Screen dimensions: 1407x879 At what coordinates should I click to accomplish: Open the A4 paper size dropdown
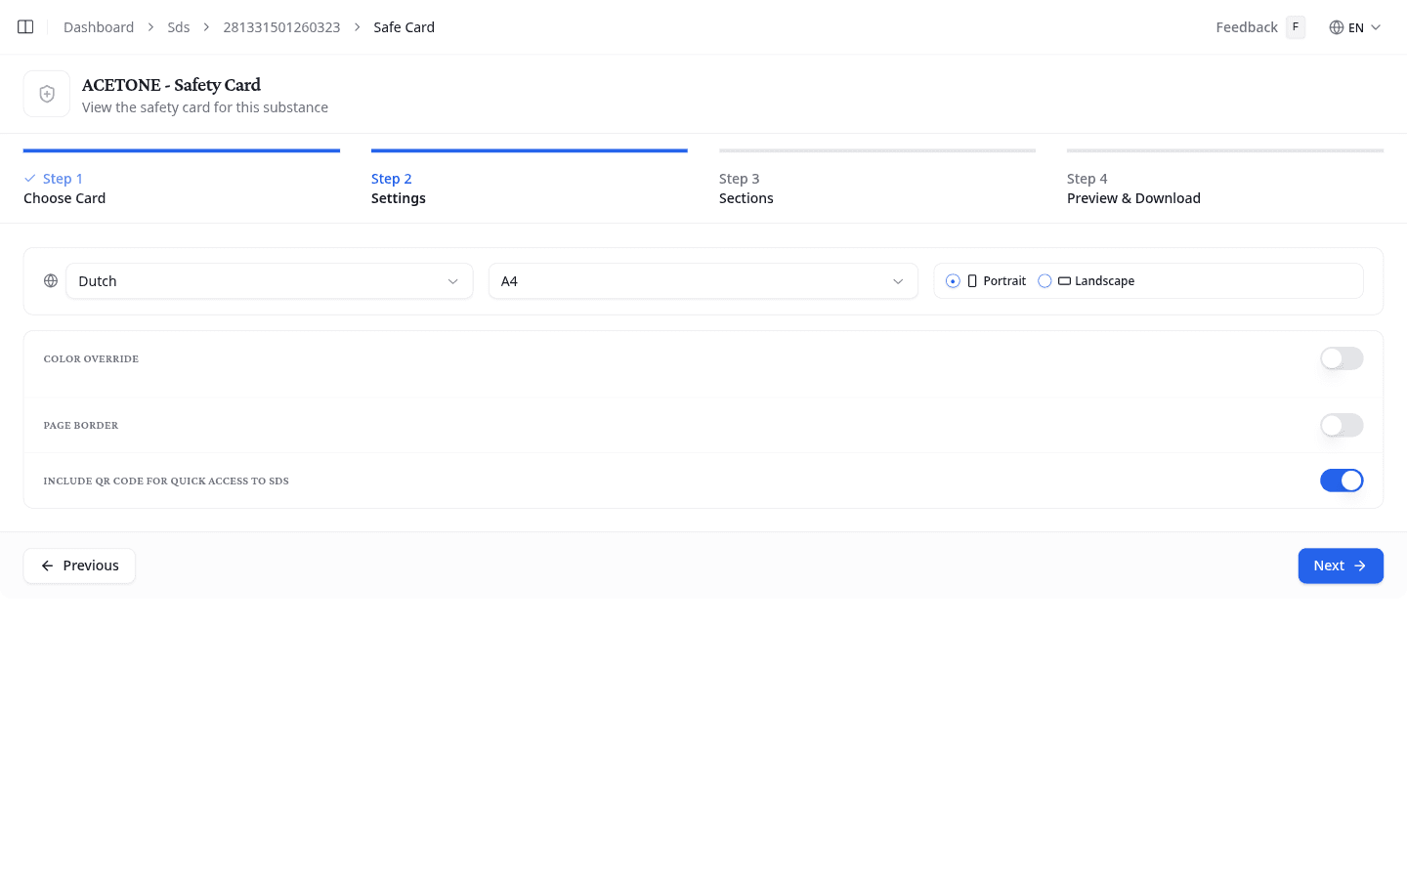pos(703,280)
